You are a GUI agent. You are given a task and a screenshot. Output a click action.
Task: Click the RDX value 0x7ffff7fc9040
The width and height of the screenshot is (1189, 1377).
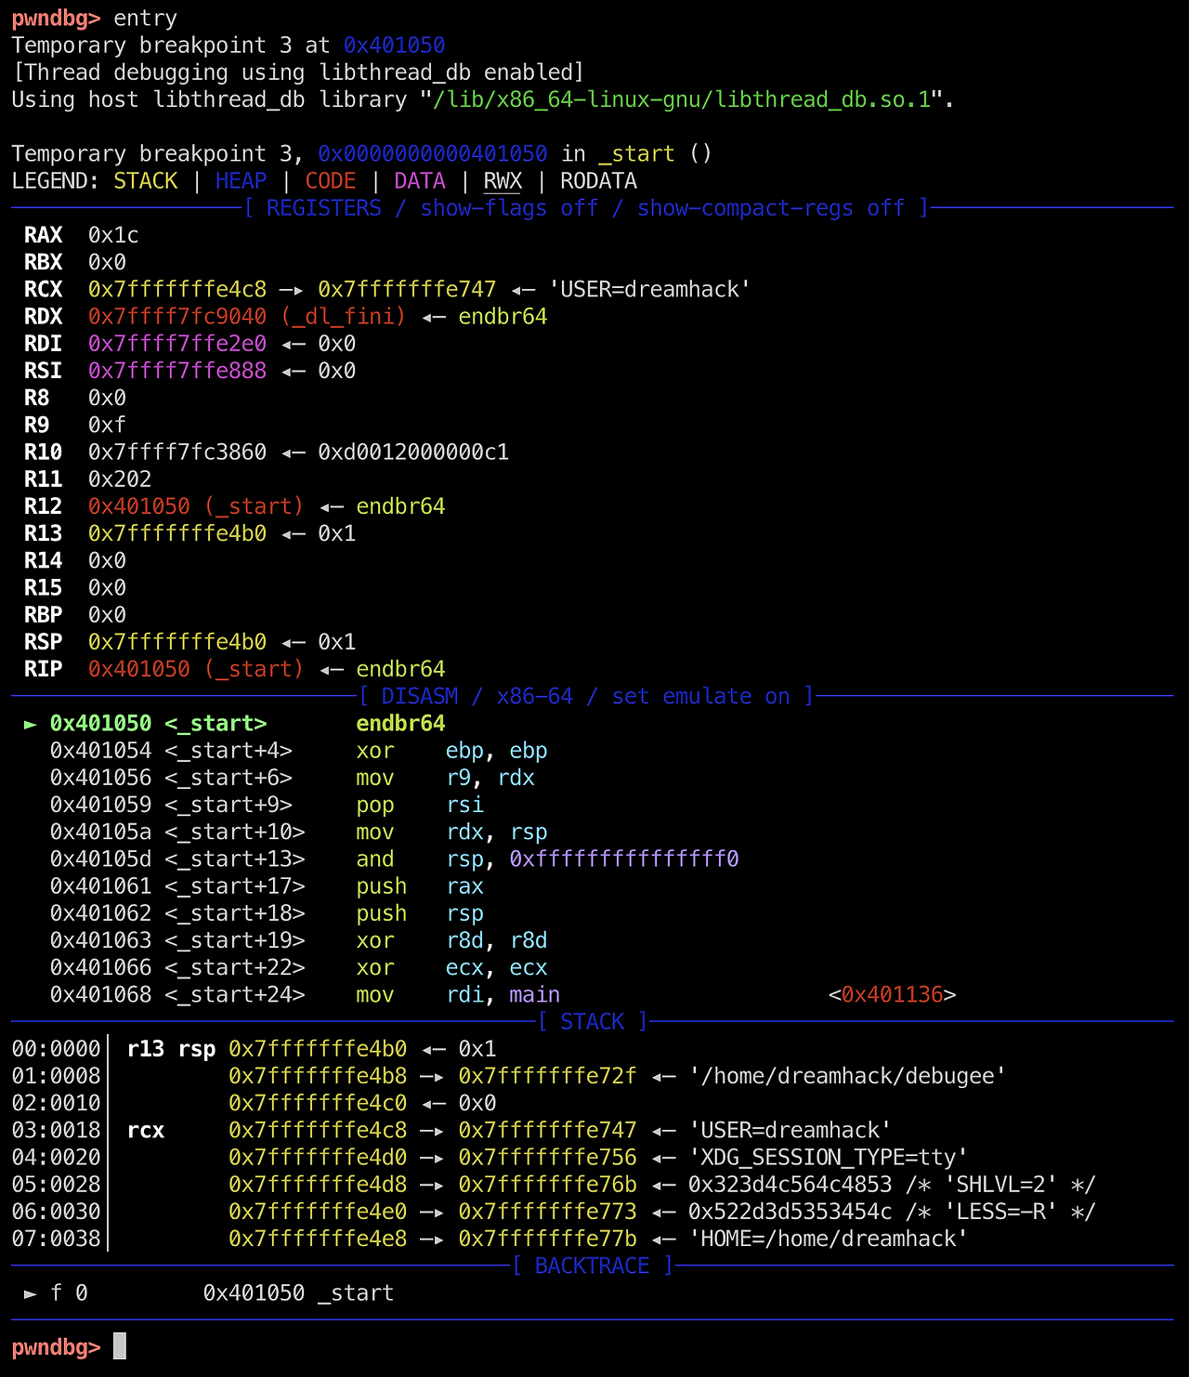pyautogui.click(x=177, y=317)
